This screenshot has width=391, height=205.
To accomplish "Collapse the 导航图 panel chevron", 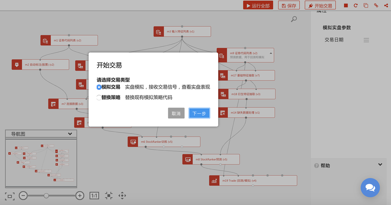I will (x=70, y=134).
